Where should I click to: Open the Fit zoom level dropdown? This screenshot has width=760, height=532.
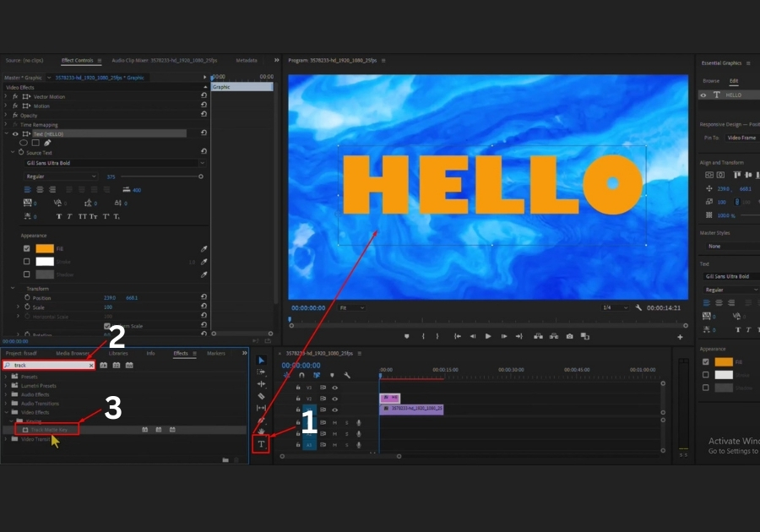click(350, 308)
